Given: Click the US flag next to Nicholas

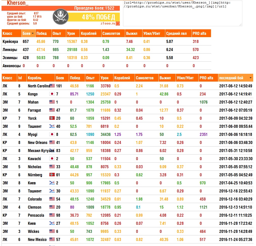Looking at the screenshot, I should click(52, 166).
